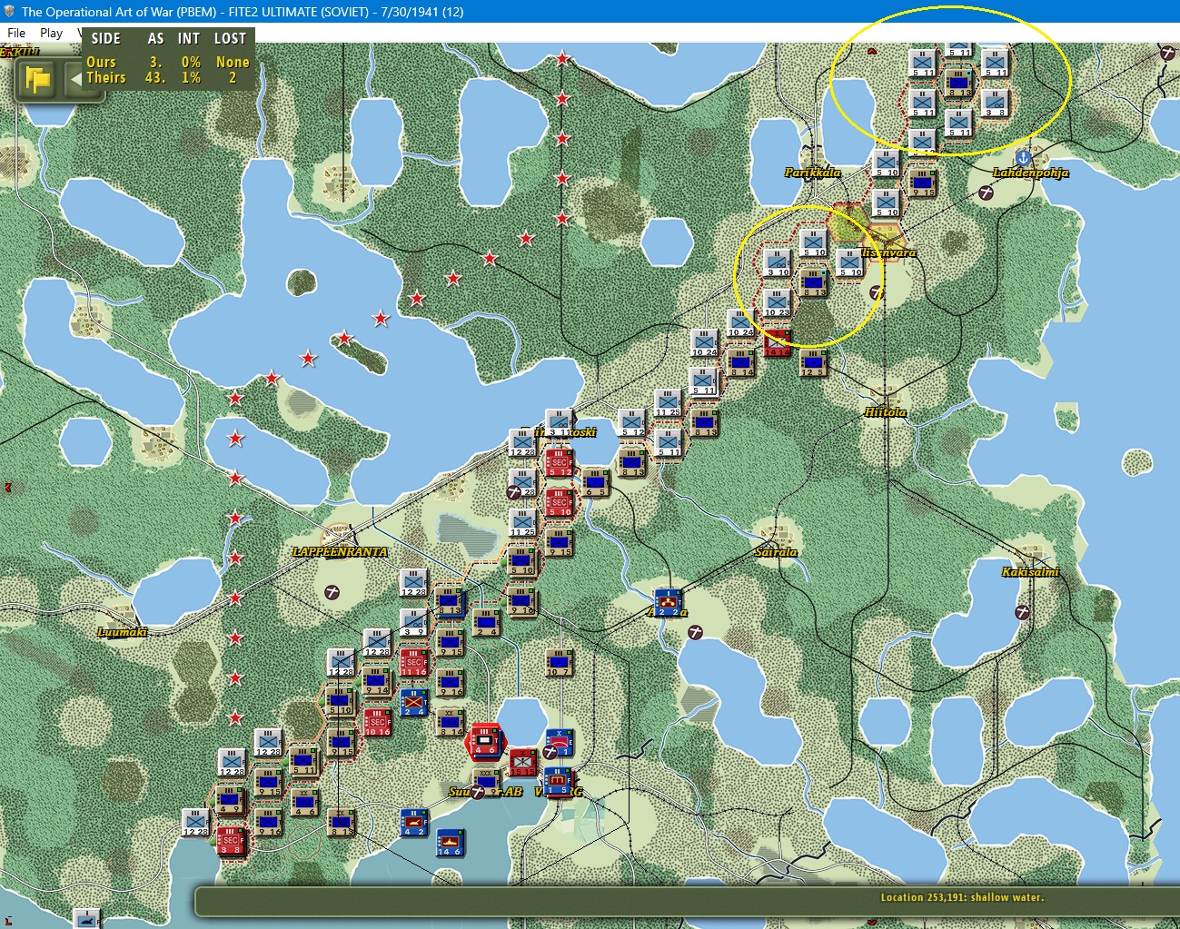Select the red SEC unit marked 11 16

coord(413,663)
